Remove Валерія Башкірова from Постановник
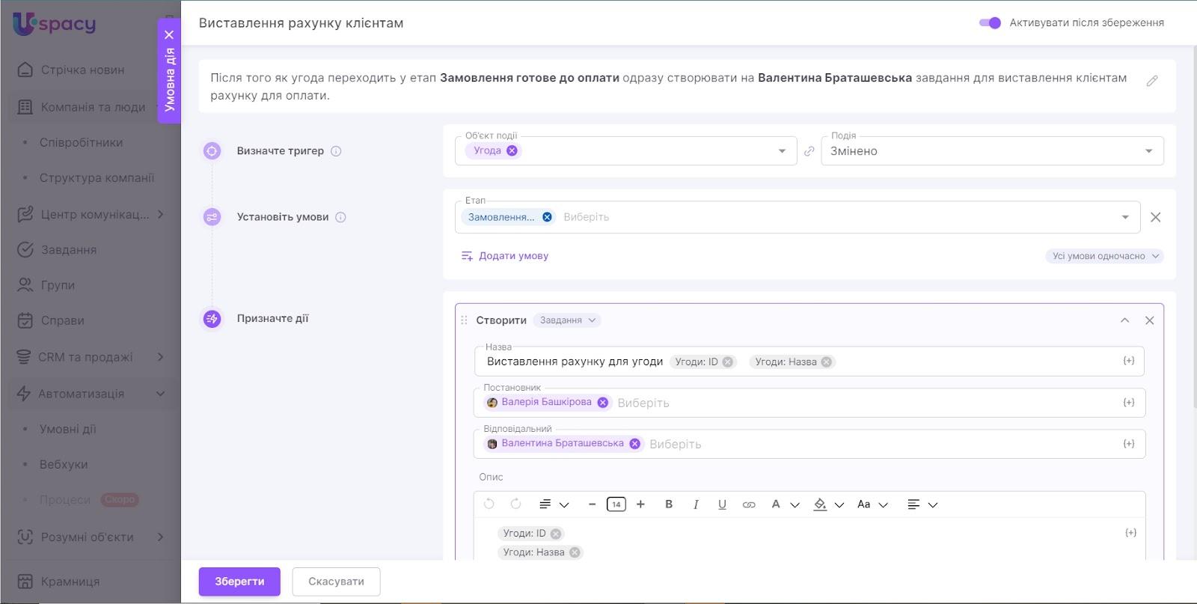This screenshot has height=604, width=1197. [x=603, y=403]
